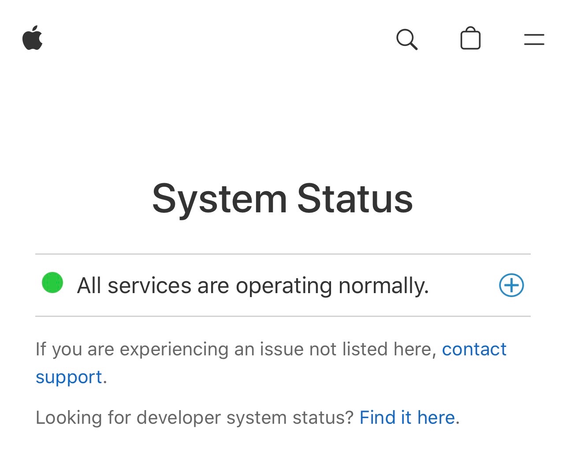The height and width of the screenshot is (456, 566).
Task: Expand services list with the plus icon
Action: 511,285
